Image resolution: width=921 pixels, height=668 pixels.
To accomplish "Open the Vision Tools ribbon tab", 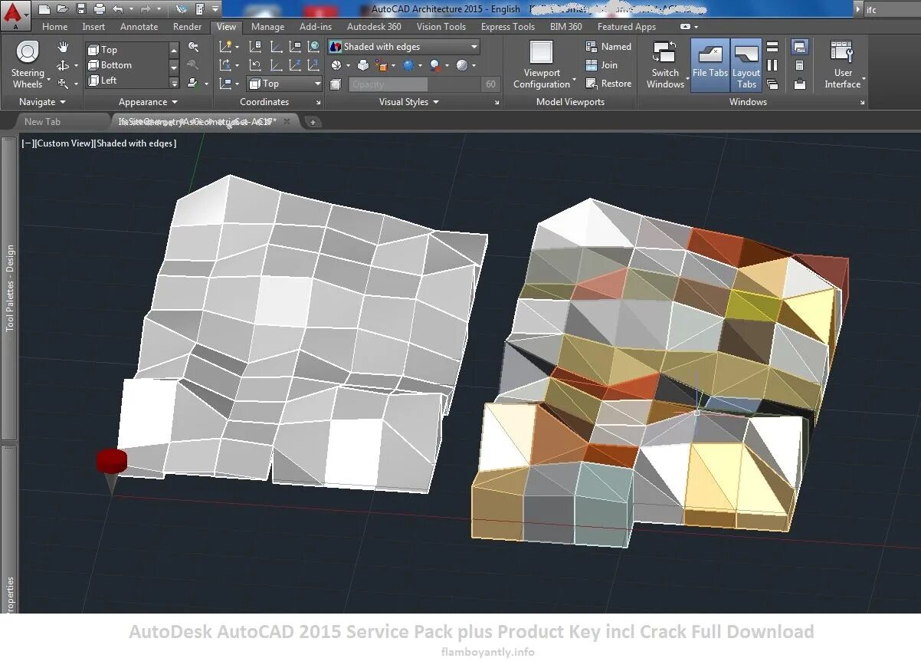I will (x=441, y=27).
